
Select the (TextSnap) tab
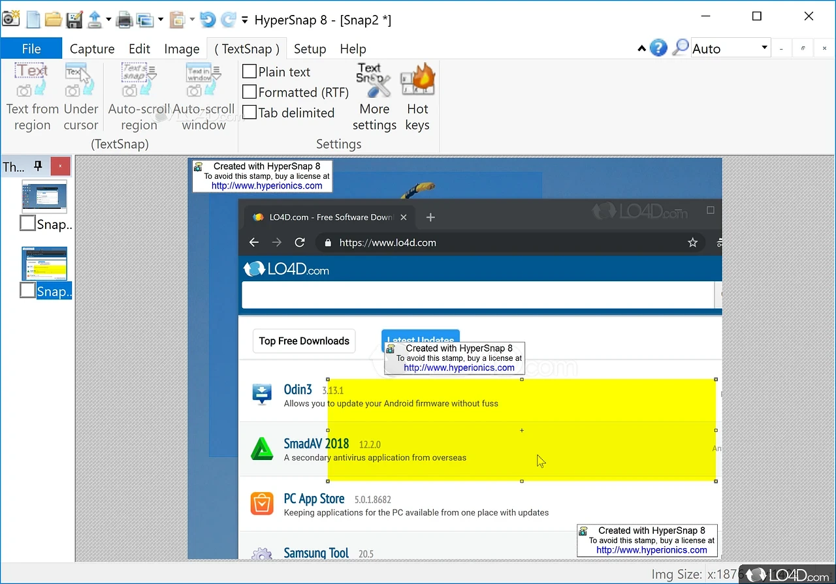tap(247, 49)
